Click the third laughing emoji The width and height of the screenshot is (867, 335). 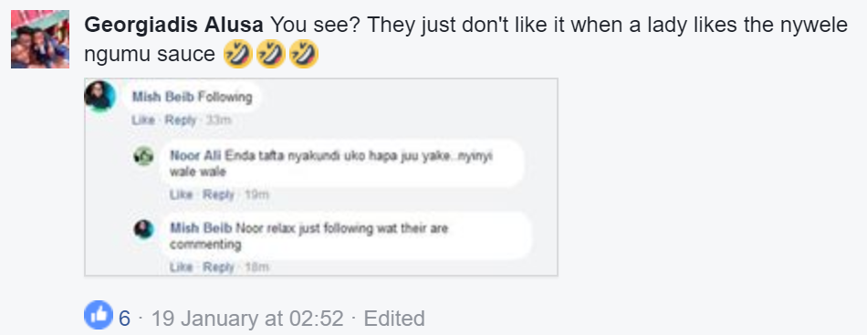pos(304,55)
